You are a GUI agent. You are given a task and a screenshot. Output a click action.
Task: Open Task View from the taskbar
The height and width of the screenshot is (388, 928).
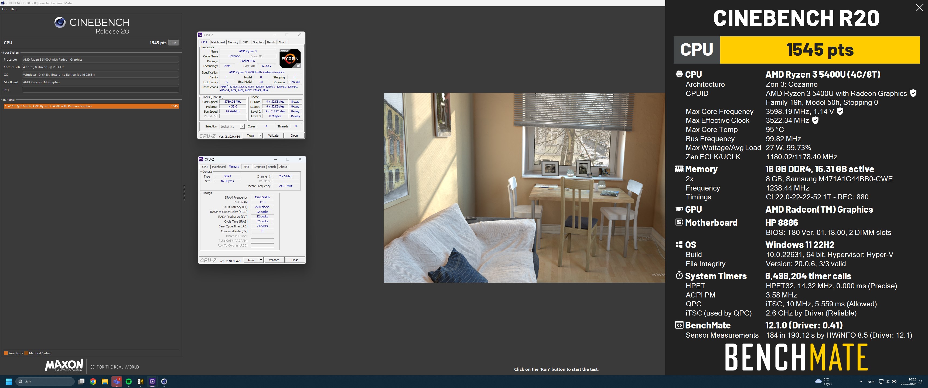click(81, 382)
